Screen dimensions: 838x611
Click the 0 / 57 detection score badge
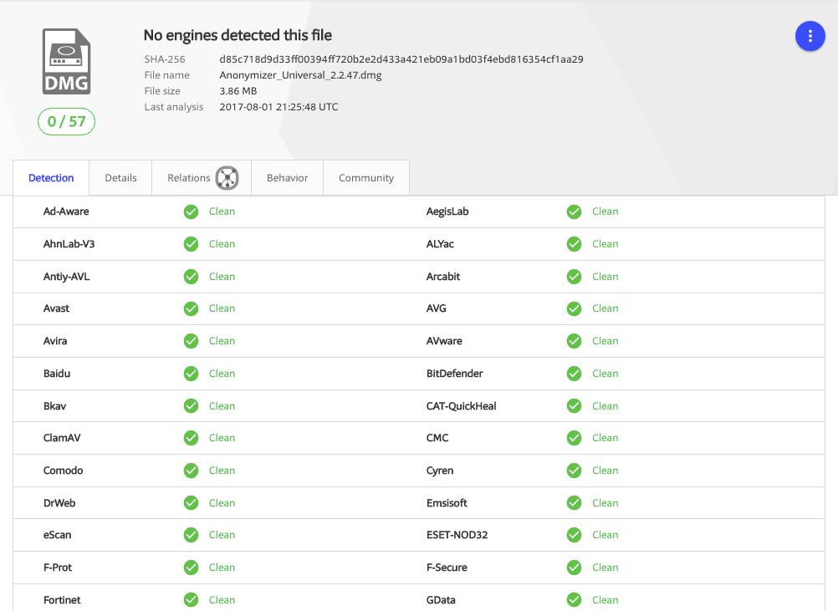click(66, 122)
